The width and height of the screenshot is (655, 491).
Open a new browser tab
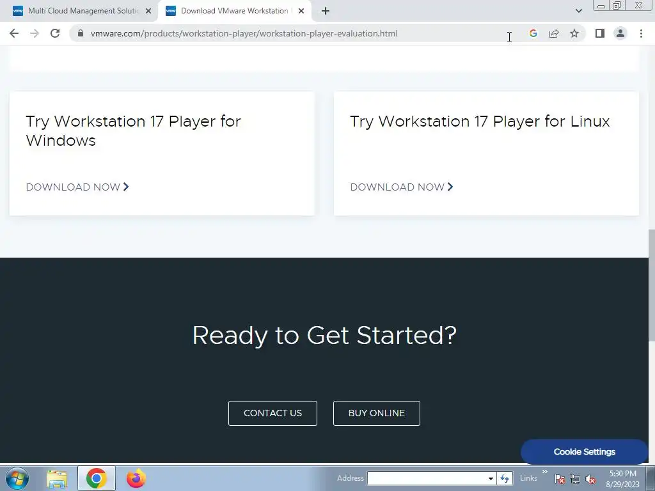coord(326,12)
